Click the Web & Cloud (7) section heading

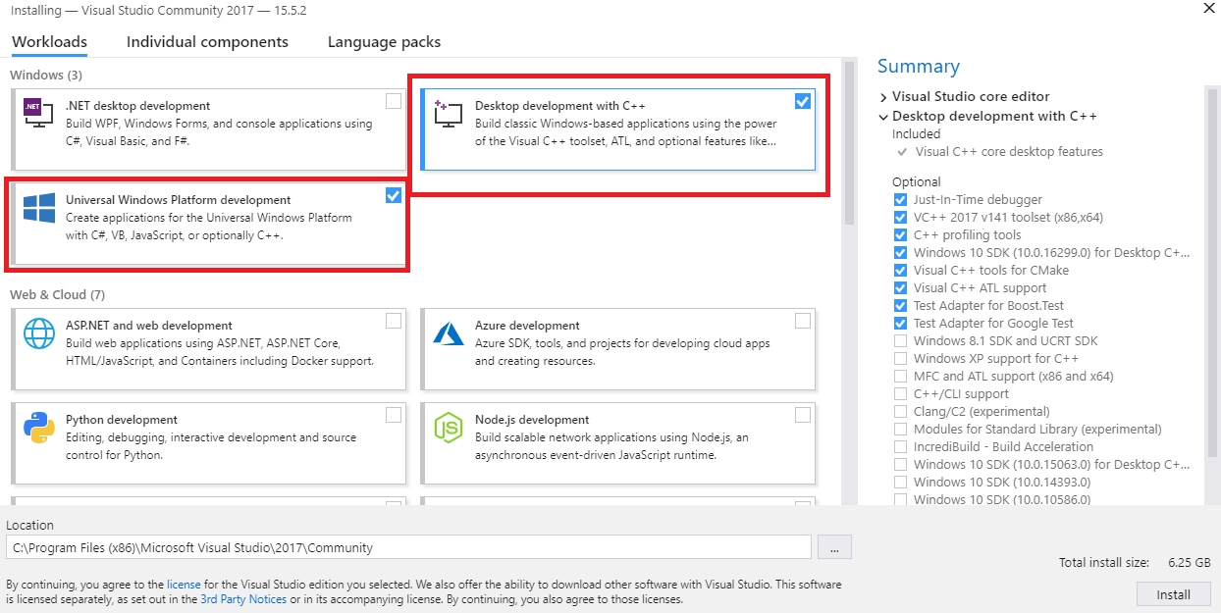click(x=57, y=294)
